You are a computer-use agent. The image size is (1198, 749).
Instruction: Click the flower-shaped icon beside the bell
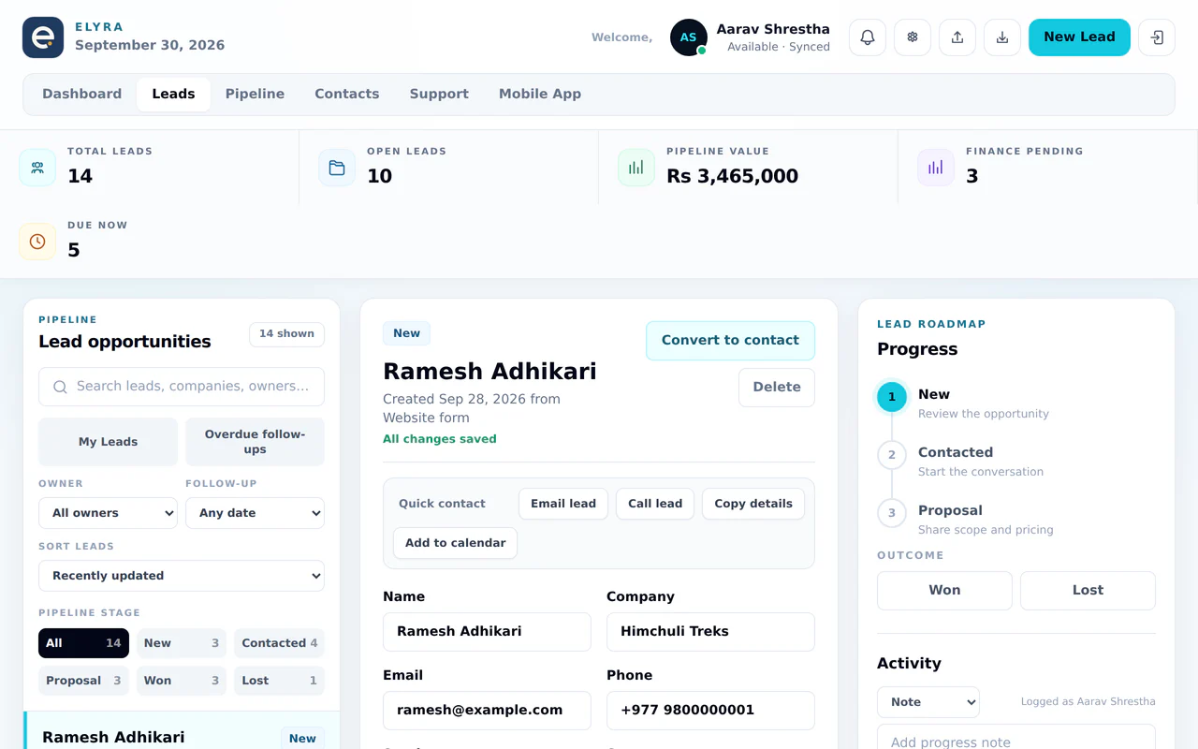coord(913,37)
